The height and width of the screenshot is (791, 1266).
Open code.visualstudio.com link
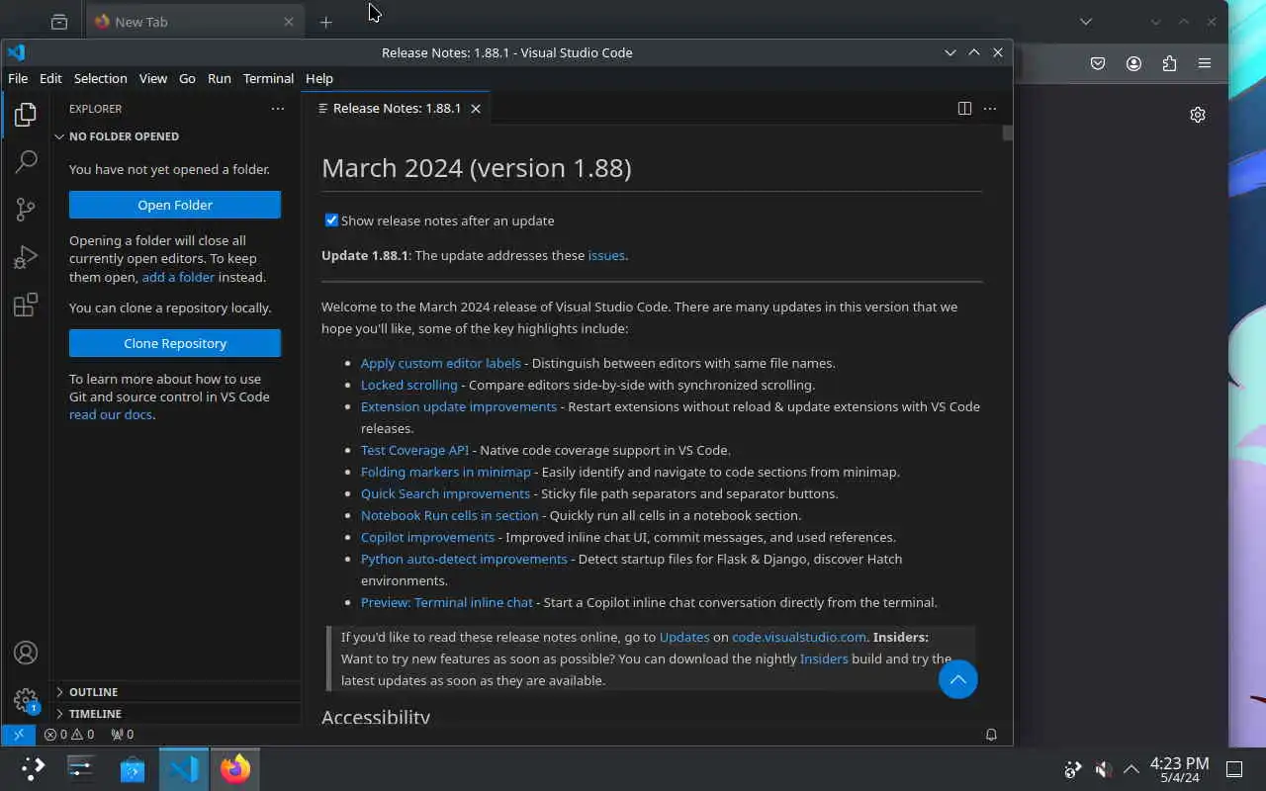(x=799, y=637)
